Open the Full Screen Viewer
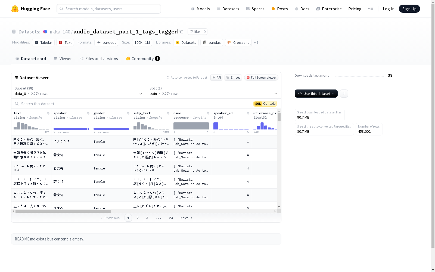The height and width of the screenshot is (272, 435). coord(261,78)
